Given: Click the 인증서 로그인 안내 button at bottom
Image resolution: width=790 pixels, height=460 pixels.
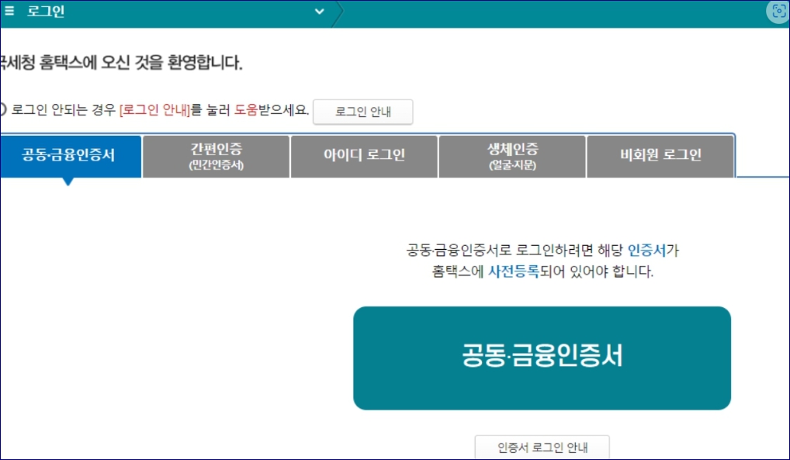Looking at the screenshot, I should [542, 446].
